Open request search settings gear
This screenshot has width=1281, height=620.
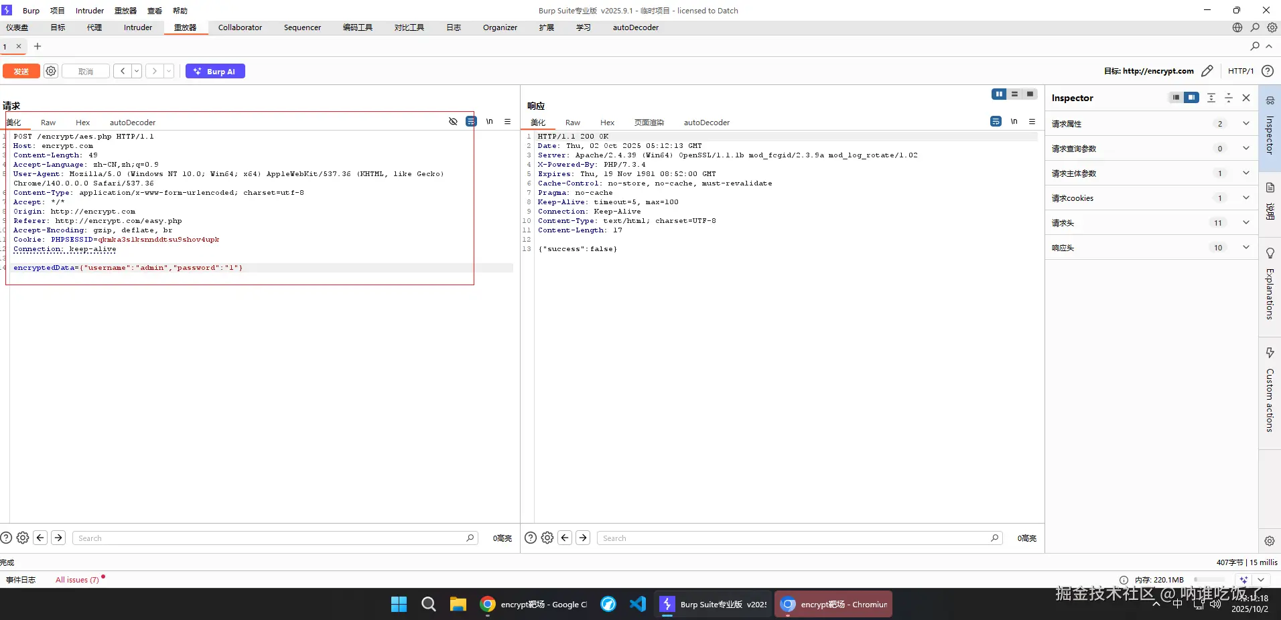(x=23, y=538)
